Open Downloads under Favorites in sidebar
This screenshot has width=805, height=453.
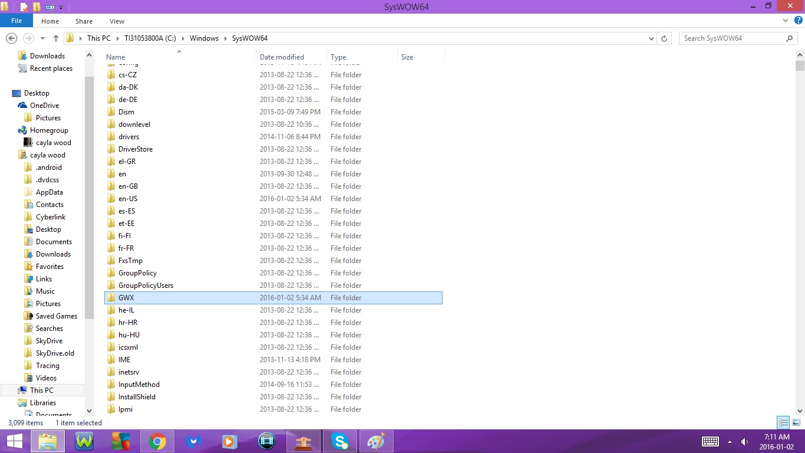[47, 56]
